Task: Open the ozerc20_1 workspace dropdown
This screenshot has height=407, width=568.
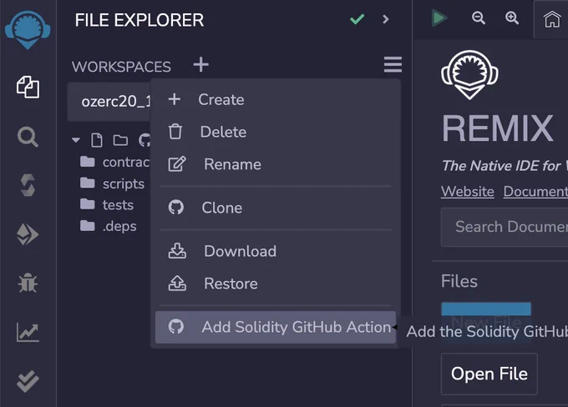Action: coord(109,102)
